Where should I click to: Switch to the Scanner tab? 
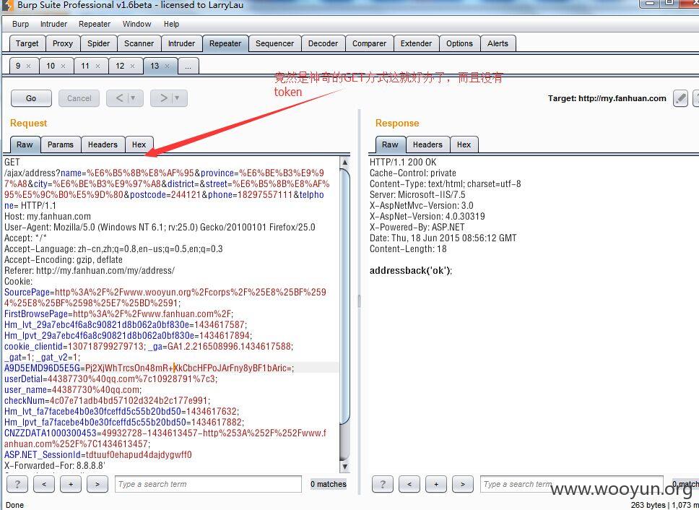139,43
